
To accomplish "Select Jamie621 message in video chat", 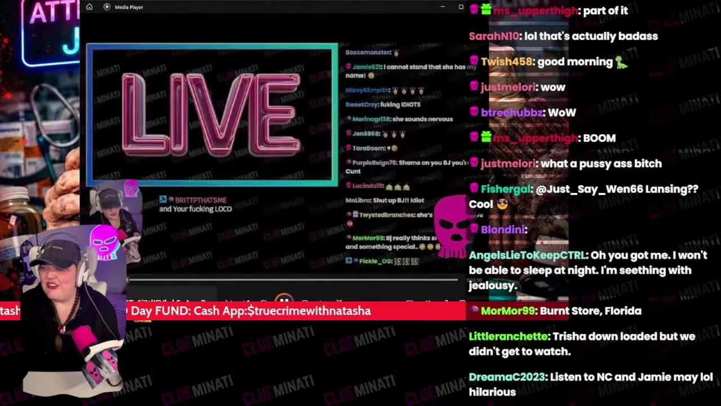I will tap(411, 71).
